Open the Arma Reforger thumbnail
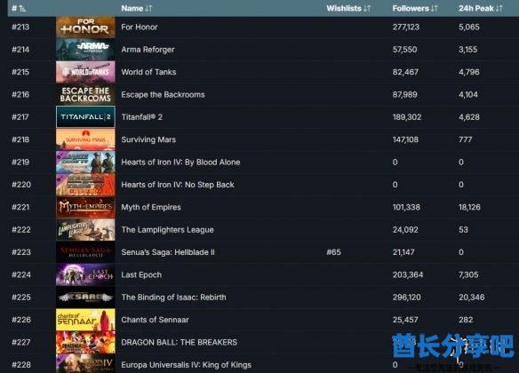Viewport: 519px width, 373px height. point(85,49)
